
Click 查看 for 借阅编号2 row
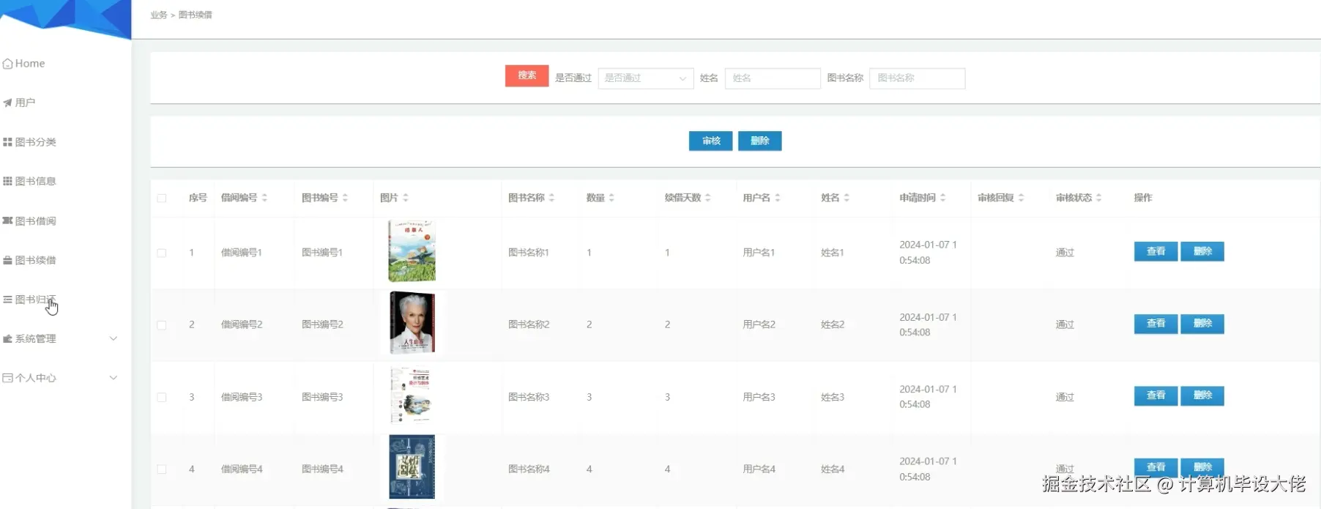coord(1156,324)
